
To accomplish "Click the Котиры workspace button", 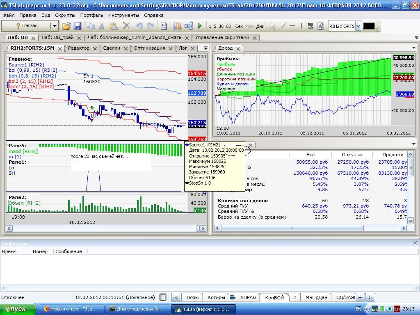I will click(216, 297).
